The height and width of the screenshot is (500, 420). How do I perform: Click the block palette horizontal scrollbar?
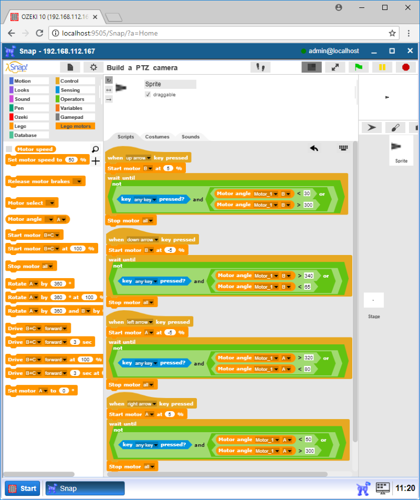point(39,474)
